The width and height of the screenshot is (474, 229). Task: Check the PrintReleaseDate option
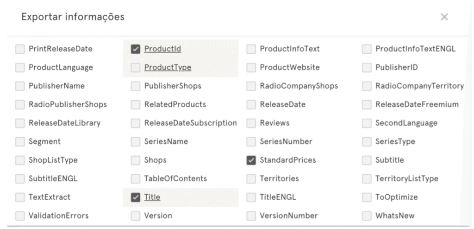tap(20, 49)
